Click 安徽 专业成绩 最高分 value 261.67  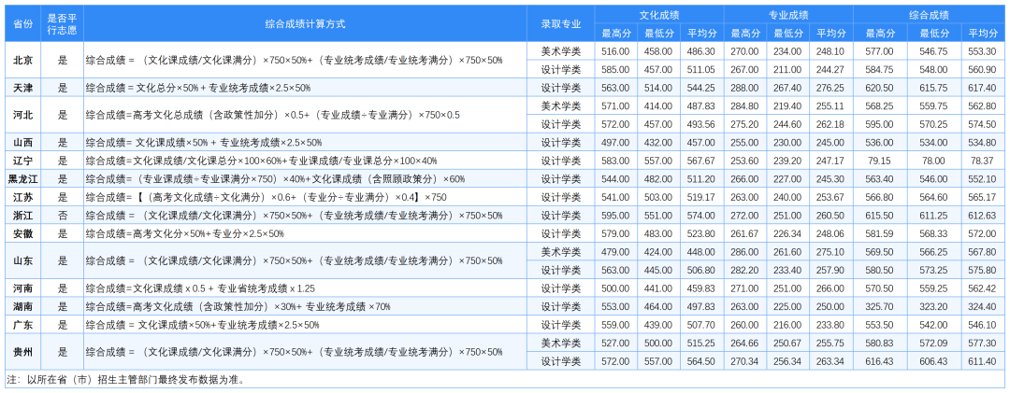click(745, 233)
